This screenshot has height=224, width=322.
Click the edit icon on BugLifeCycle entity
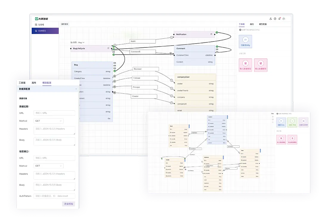click(x=108, y=48)
